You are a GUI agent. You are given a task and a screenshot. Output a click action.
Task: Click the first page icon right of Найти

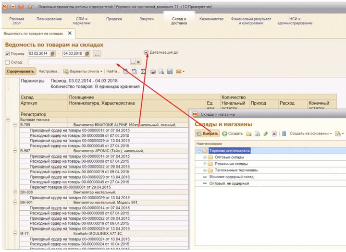(x=126, y=72)
